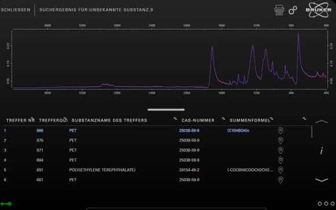Open location pin for hit 3 (971)

pyautogui.click(x=280, y=150)
